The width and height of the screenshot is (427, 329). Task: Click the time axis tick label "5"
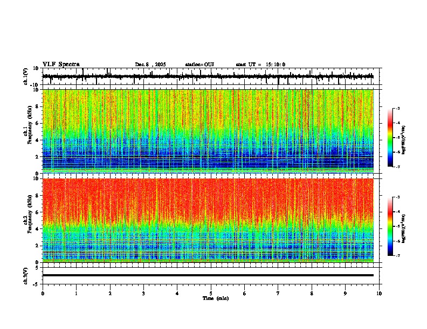pyautogui.click(x=211, y=294)
